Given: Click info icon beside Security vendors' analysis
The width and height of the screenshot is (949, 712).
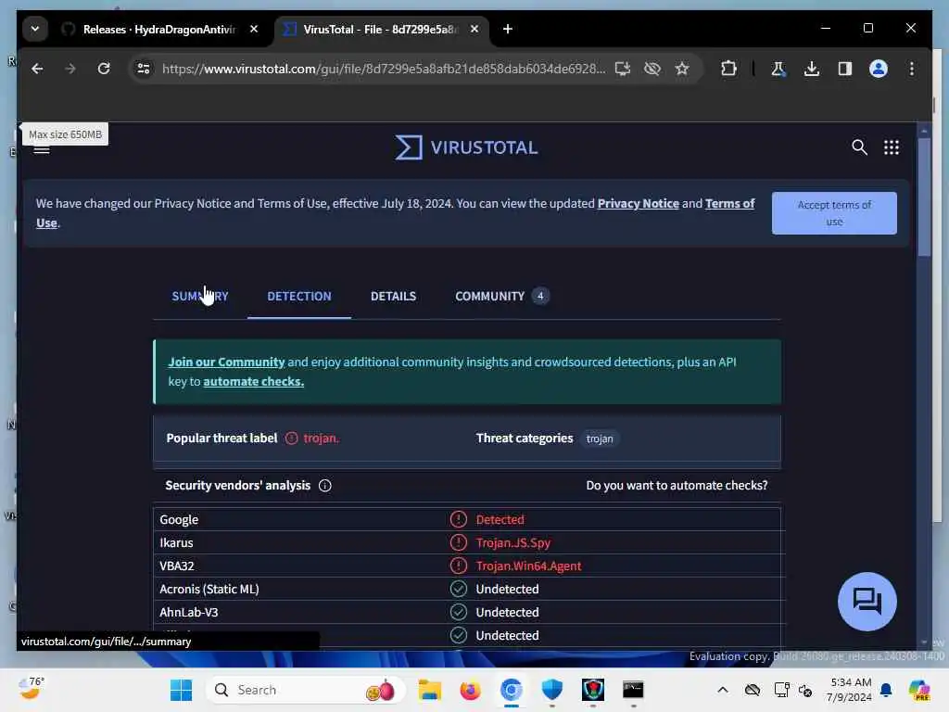Looking at the screenshot, I should [x=325, y=486].
